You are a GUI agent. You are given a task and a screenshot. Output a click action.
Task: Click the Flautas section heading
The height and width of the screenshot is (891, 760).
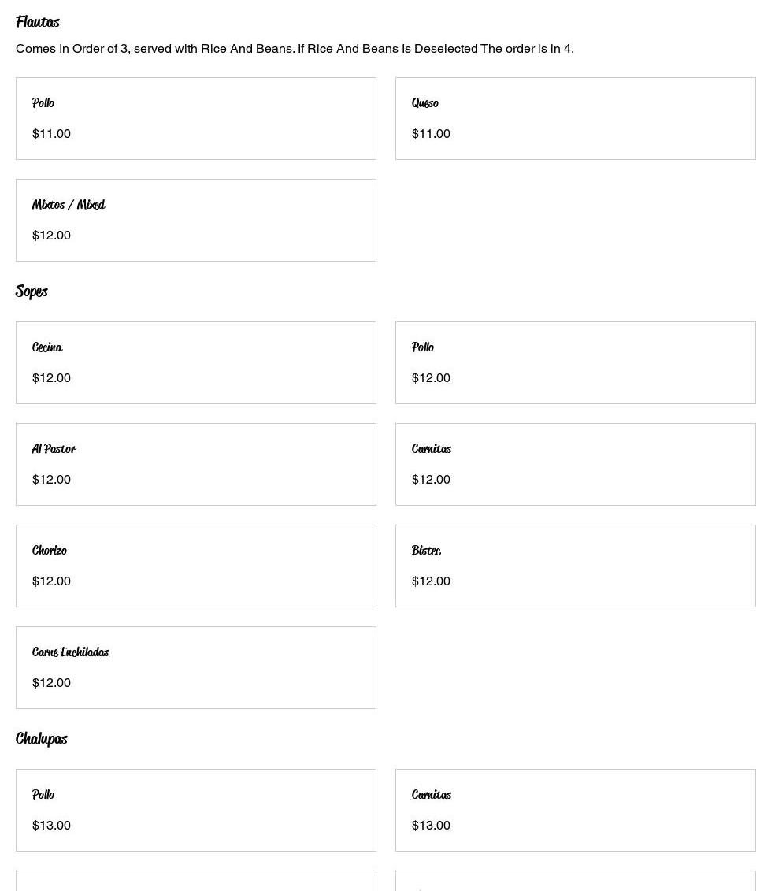[38, 21]
